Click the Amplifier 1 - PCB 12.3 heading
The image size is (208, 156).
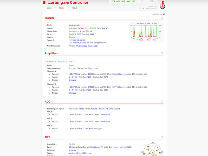coord(60,62)
